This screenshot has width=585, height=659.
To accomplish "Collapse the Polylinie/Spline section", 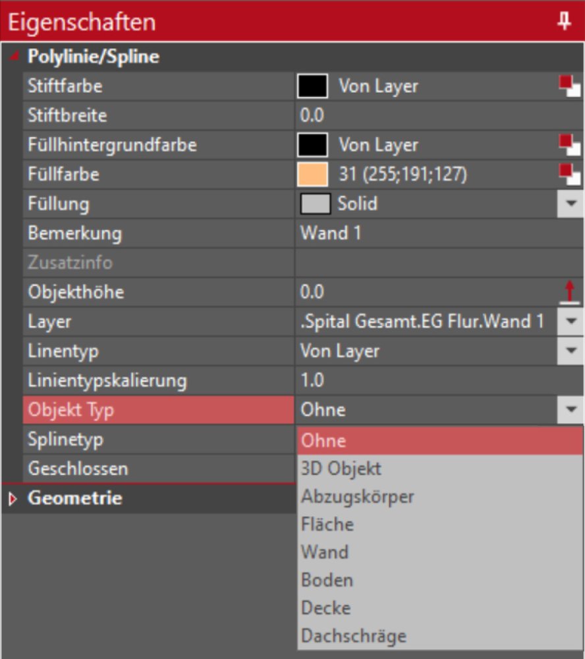I will [13, 57].
